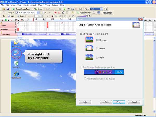
Task: Click the Back button in the wizard
Action: tap(106, 102)
